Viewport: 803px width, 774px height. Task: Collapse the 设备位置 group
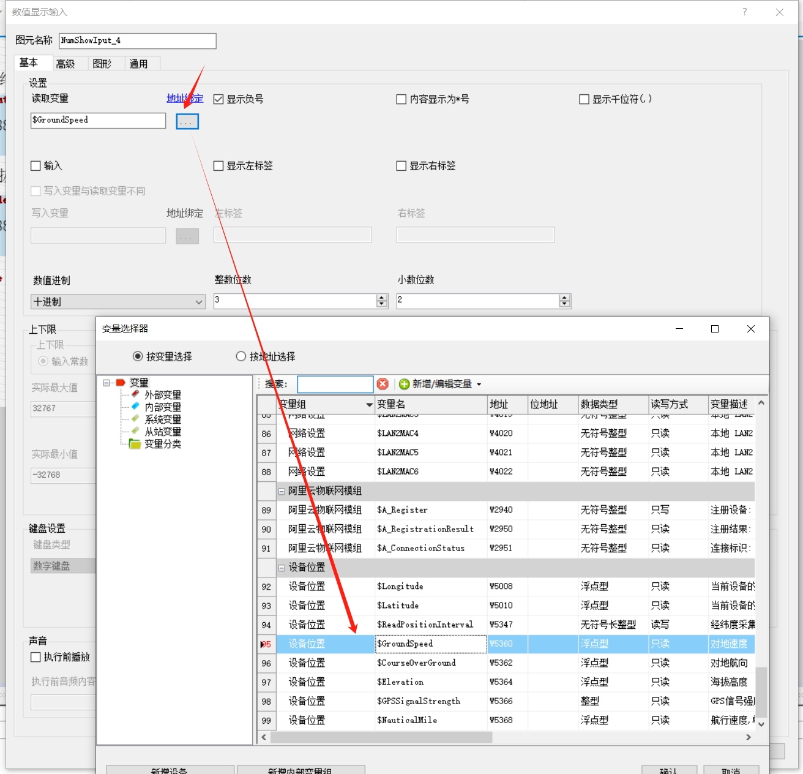tap(282, 568)
